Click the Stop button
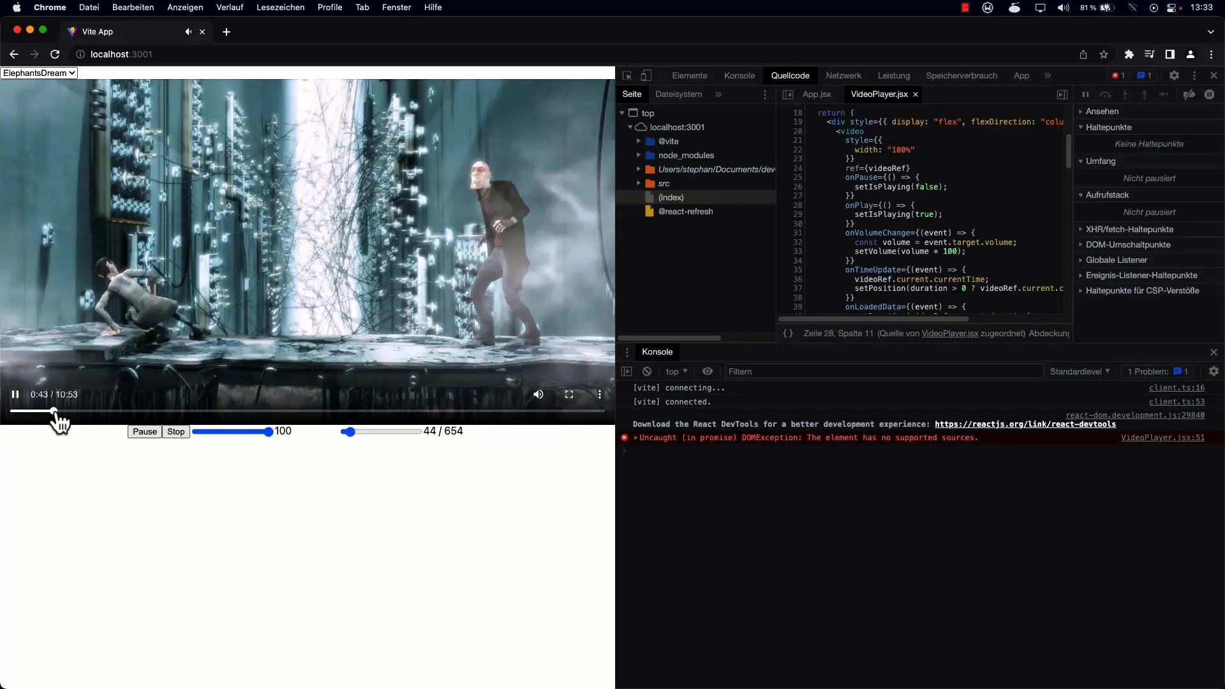The image size is (1225, 689). [175, 431]
